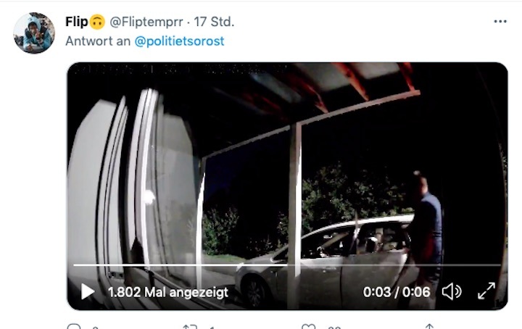Click the display name Flip
The image size is (522, 329).
pyautogui.click(x=77, y=22)
